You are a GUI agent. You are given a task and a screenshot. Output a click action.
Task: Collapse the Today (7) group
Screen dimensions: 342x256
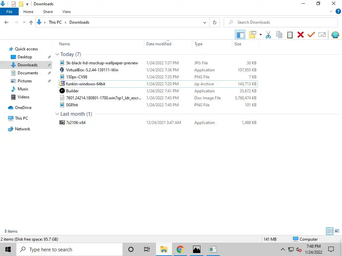coord(57,54)
